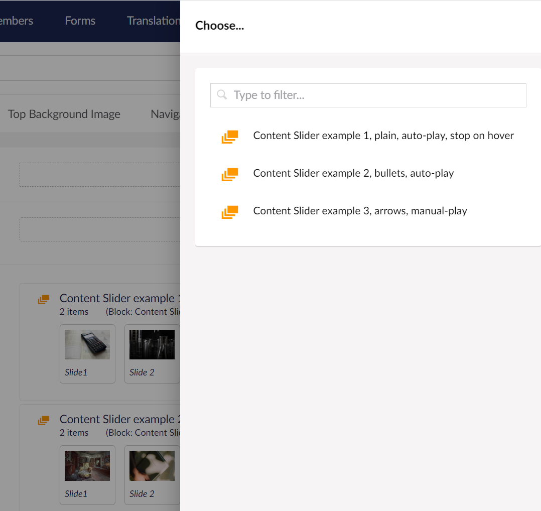Select the painting Slide1 thumbnail in example 2
This screenshot has width=541, height=511.
pos(87,466)
